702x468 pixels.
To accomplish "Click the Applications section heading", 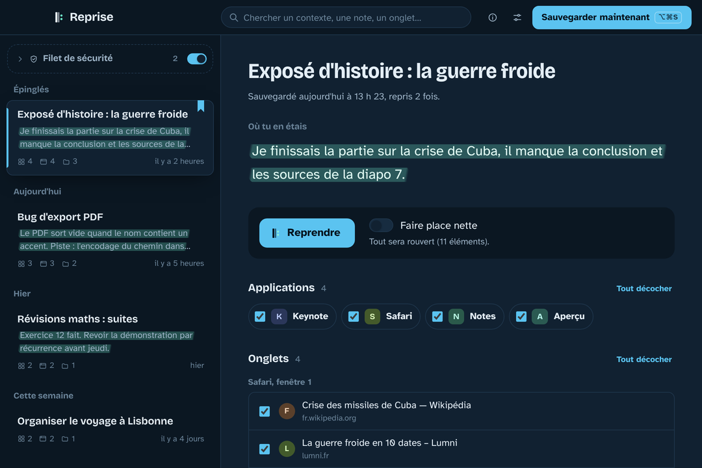I will [x=281, y=287].
